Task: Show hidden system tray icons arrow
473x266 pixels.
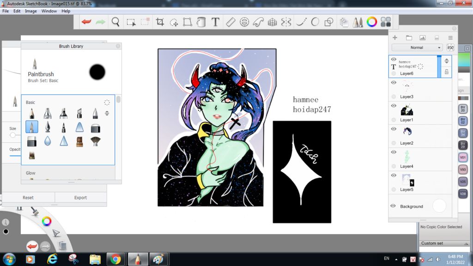Action: pos(396,259)
